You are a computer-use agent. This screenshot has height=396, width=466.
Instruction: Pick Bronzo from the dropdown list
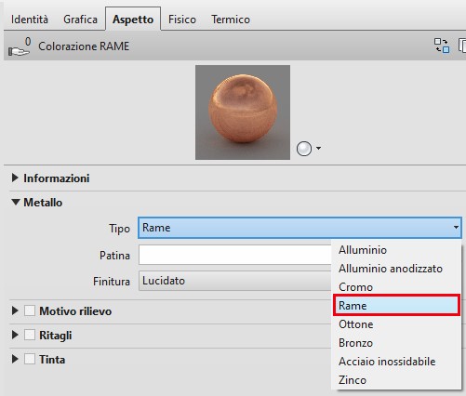[x=396, y=343]
